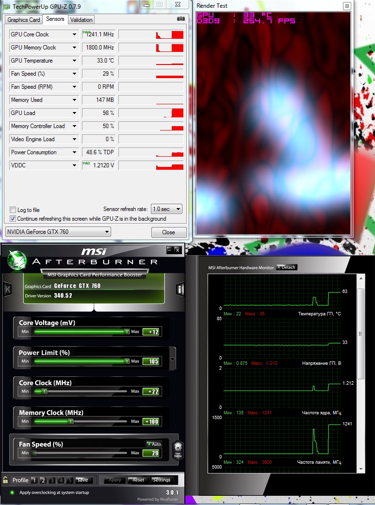This screenshot has width=375, height=505.
Task: Open Afterburner info panel icon
Action: click(x=180, y=289)
